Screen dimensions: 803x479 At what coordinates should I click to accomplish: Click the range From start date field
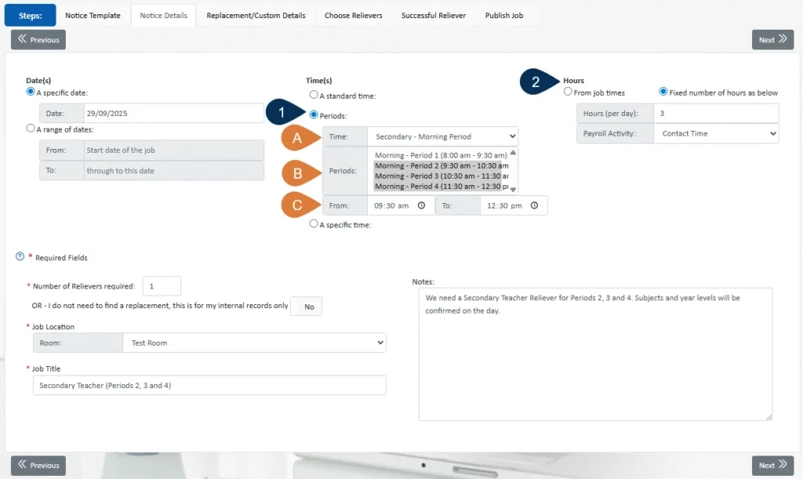[x=174, y=150]
